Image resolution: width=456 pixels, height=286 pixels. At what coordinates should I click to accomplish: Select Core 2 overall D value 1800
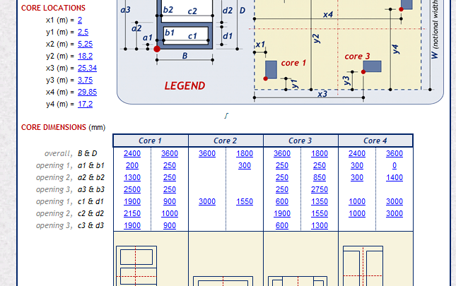tap(245, 153)
